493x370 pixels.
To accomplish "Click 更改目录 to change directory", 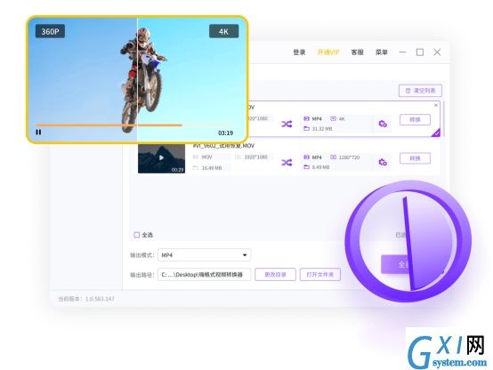I will 275,275.
